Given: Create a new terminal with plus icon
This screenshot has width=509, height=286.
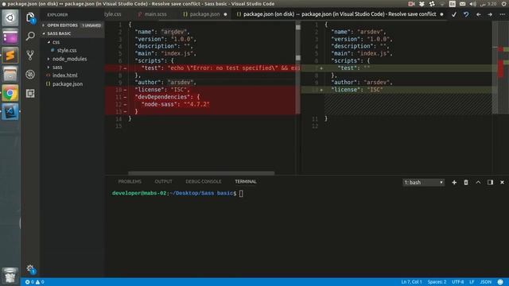Looking at the screenshot, I should pos(454,182).
